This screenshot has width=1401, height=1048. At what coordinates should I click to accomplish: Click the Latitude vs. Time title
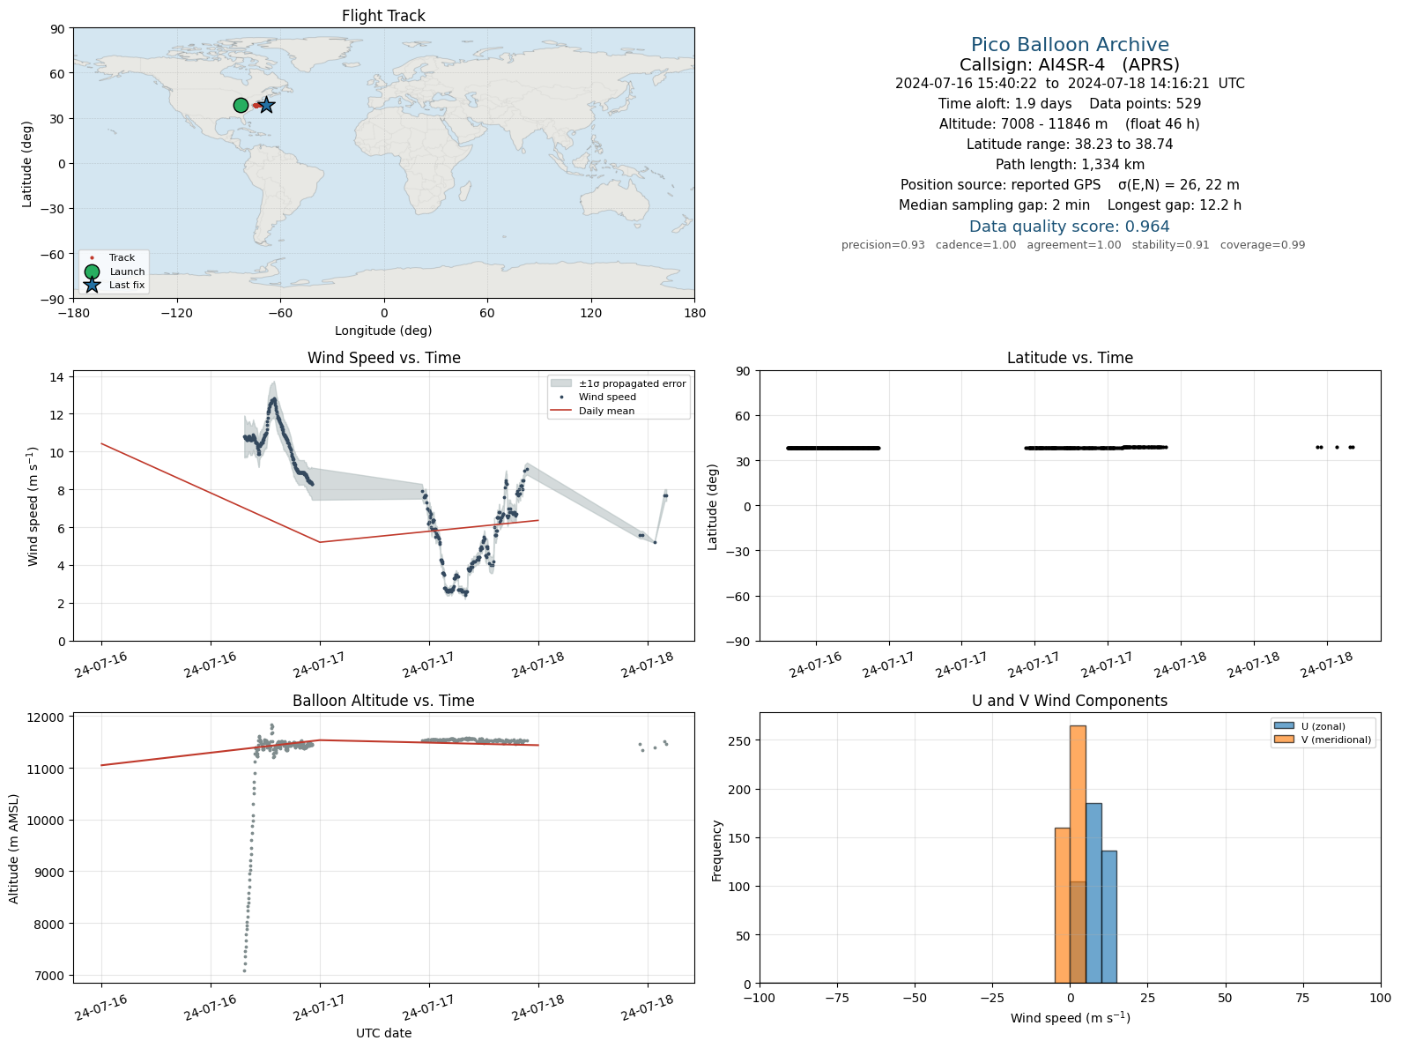1070,358
